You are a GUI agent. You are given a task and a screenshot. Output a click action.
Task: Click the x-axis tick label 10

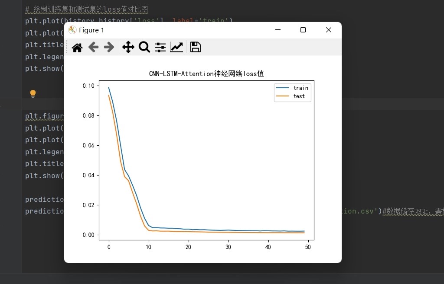[x=148, y=247]
